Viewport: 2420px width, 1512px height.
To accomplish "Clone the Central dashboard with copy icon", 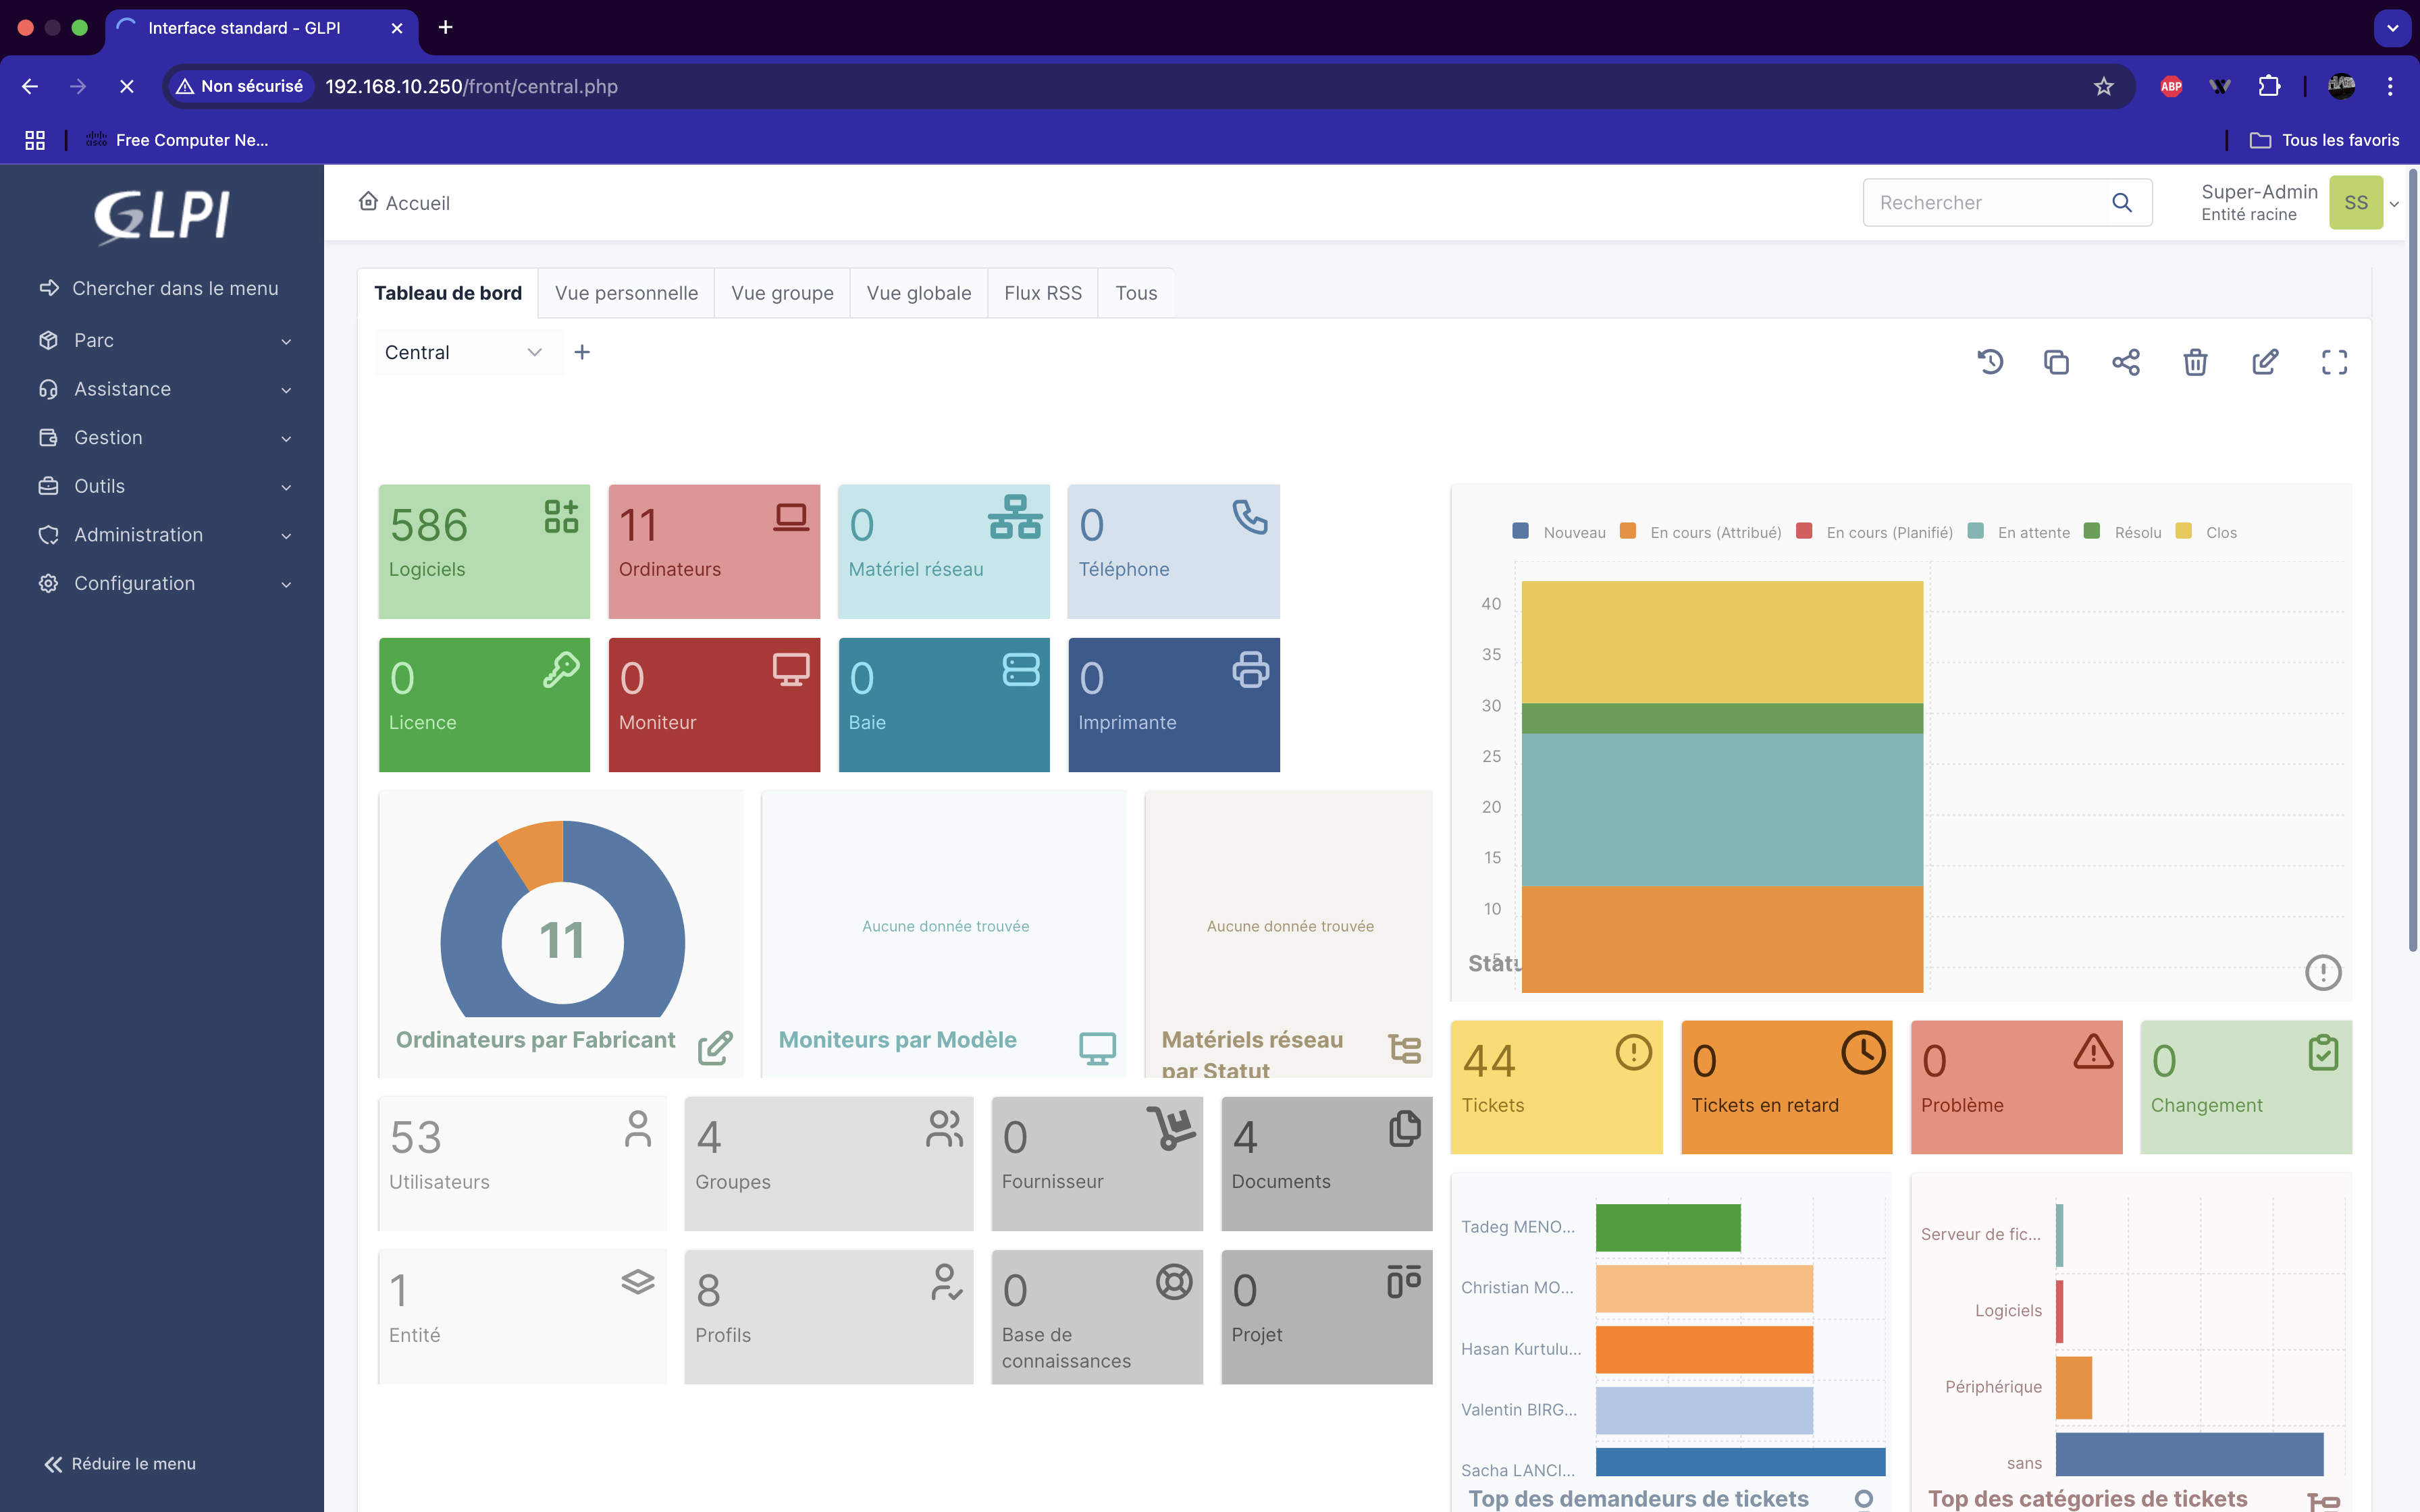I will (2057, 362).
